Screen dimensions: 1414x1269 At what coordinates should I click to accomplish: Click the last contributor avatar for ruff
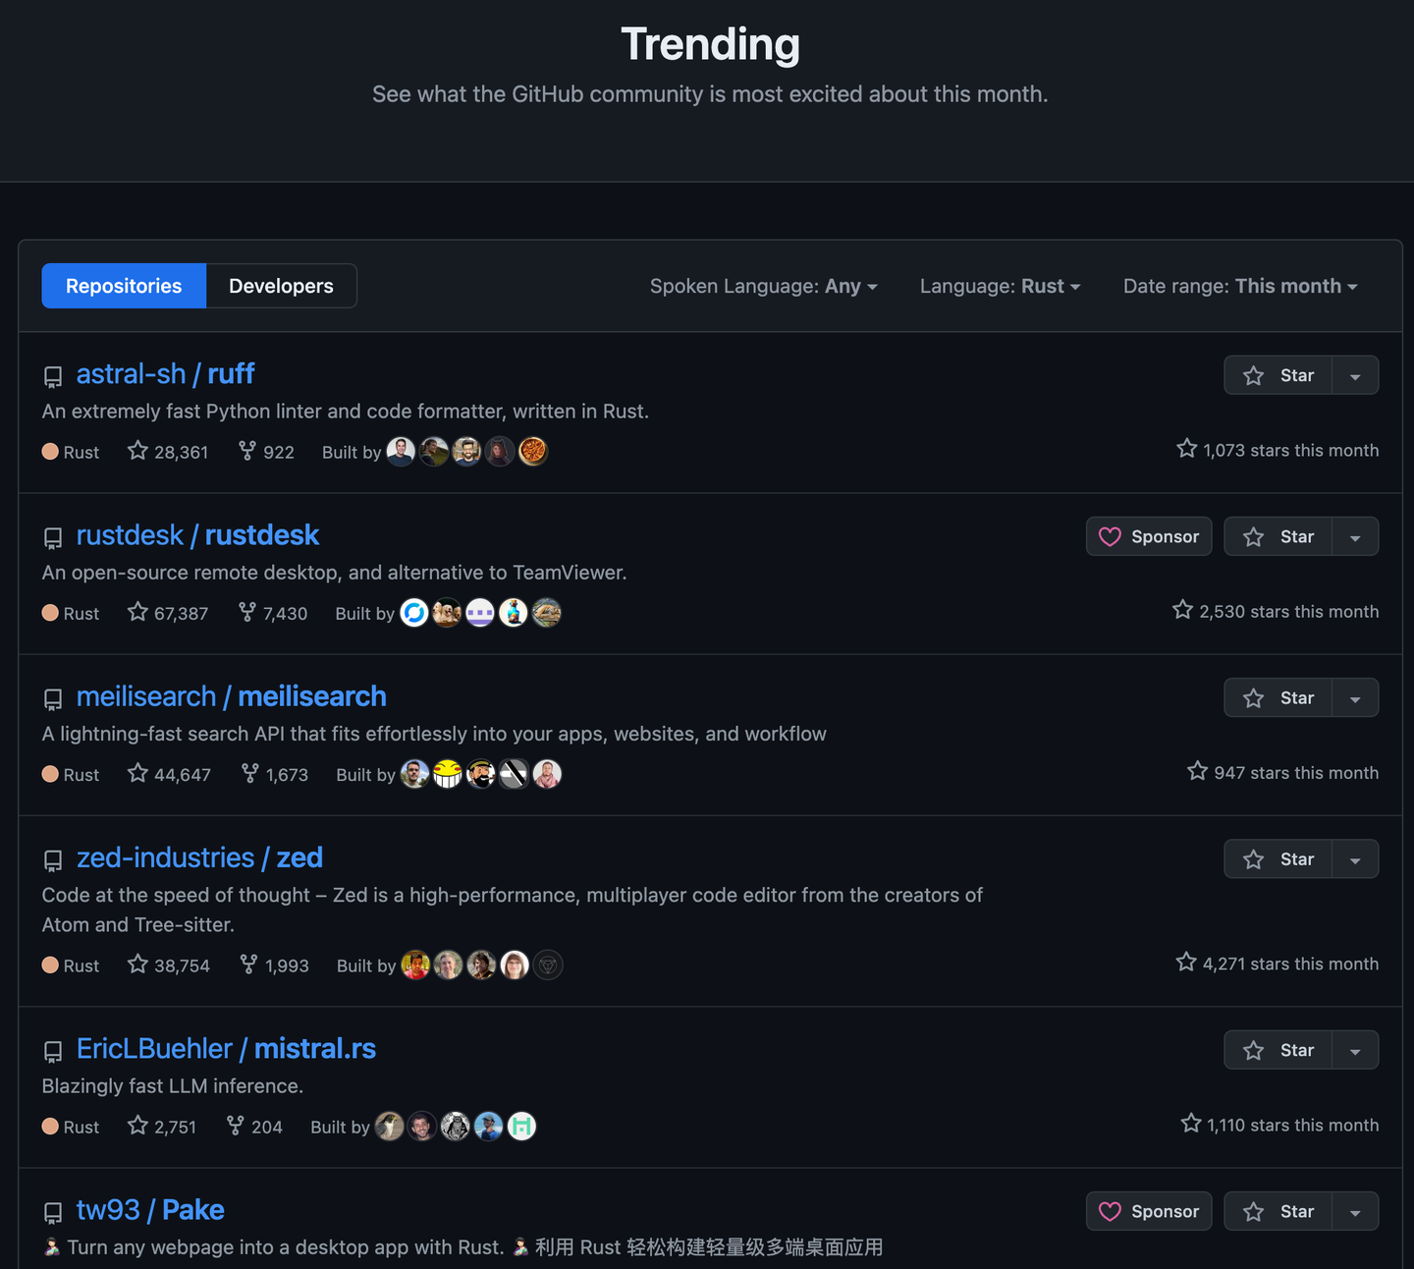[x=532, y=451]
